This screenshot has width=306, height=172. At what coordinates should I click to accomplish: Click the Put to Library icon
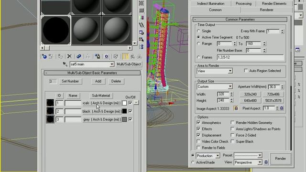point(97,56)
